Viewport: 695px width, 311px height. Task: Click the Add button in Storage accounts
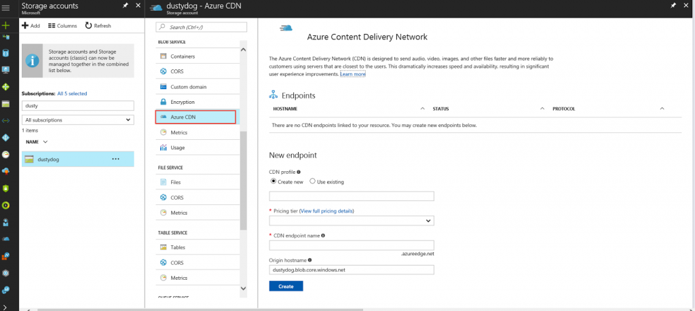31,26
